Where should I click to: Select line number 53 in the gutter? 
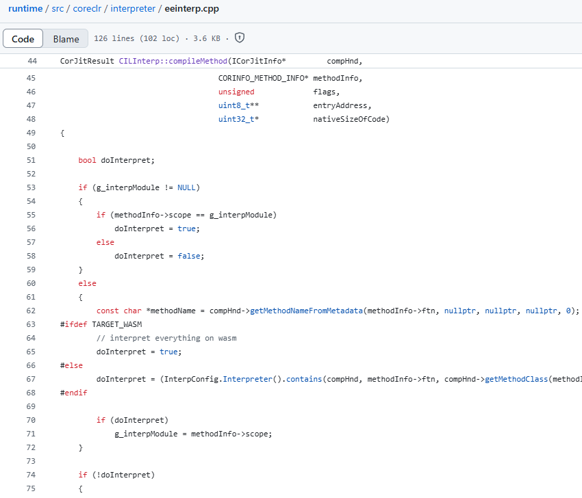pos(31,187)
